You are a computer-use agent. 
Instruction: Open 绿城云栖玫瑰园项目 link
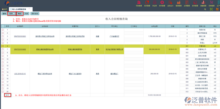(x=75, y=49)
